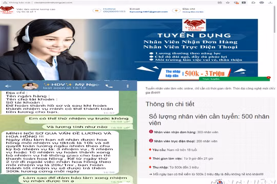Click the 'Việc làm online lương cao' site tagline
277x184 pixels.
pos(36,9)
